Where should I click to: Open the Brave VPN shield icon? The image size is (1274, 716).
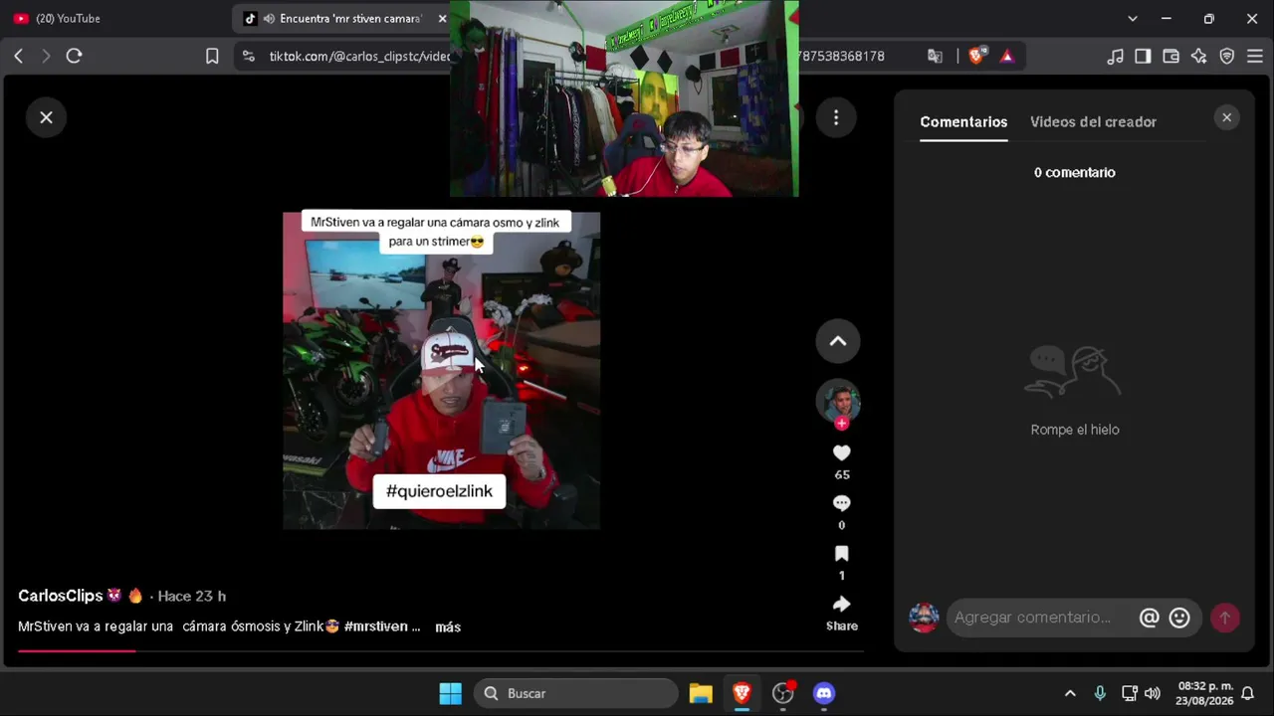pos(1226,56)
